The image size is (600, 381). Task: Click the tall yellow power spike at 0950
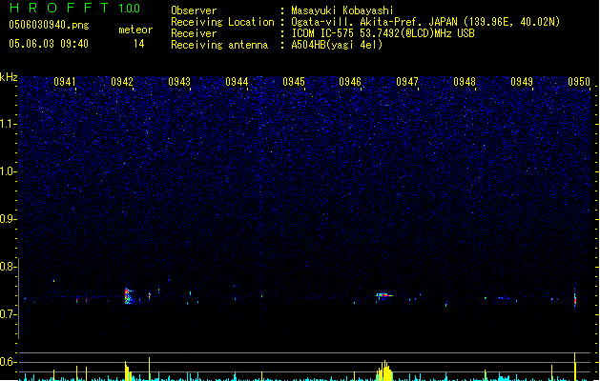click(575, 367)
